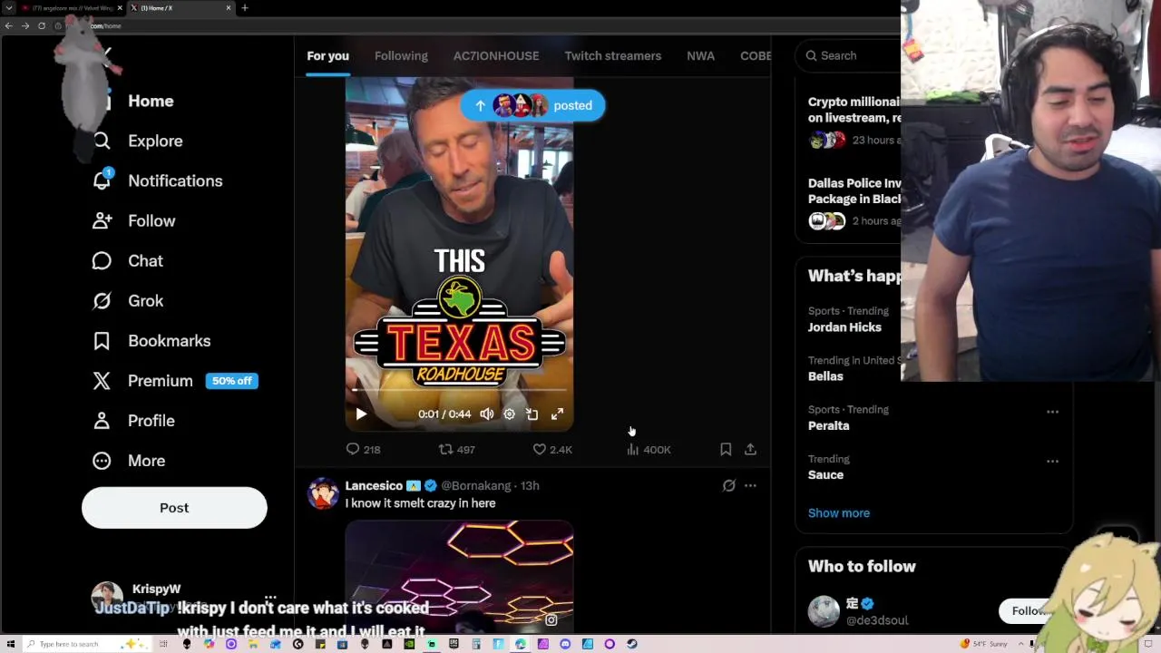Image resolution: width=1161 pixels, height=653 pixels.
Task: Click the Follow person-plus icon
Action: [102, 220]
